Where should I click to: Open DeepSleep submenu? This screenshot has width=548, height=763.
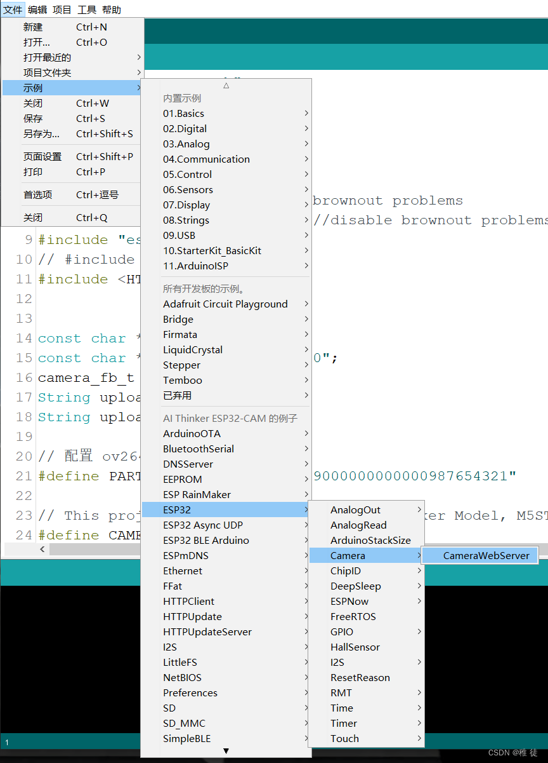tap(366, 586)
